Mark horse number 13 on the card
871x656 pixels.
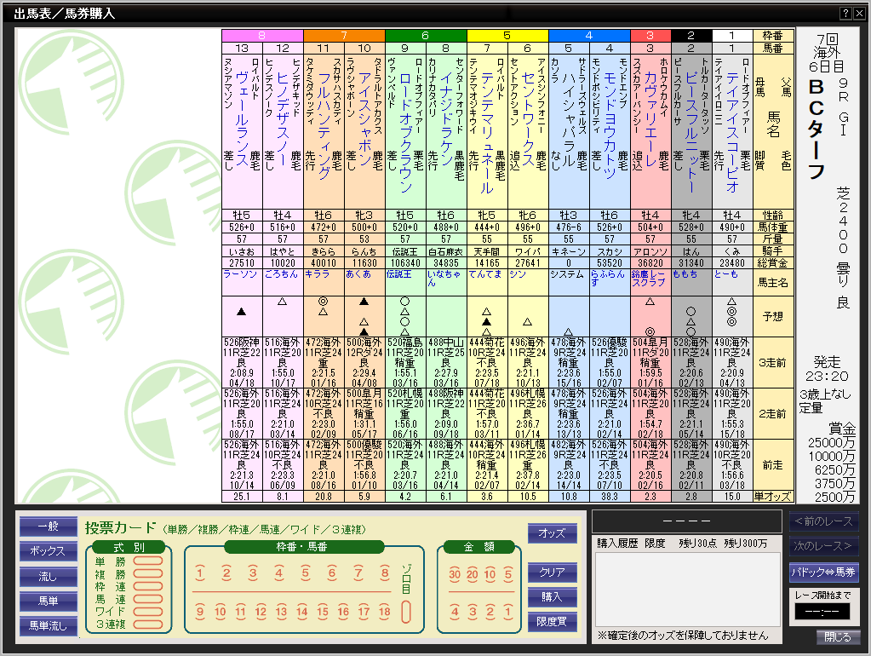tap(282, 612)
